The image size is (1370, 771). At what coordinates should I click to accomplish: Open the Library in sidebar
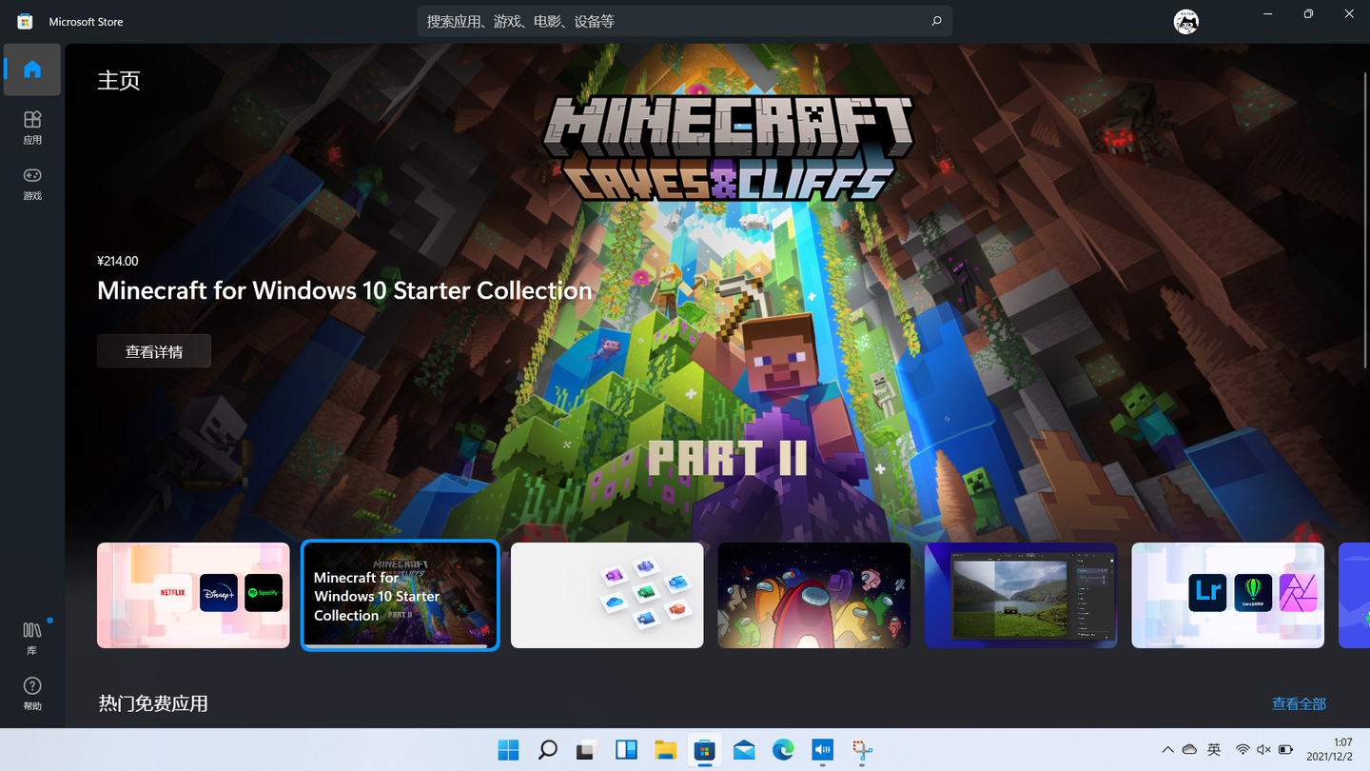point(32,638)
